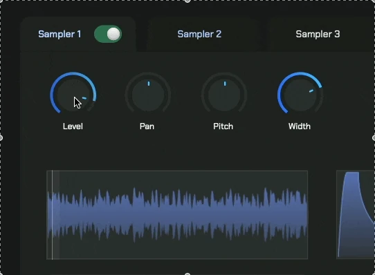Click the right edge selection handle
This screenshot has height=275, width=375.
tap(374, 137)
